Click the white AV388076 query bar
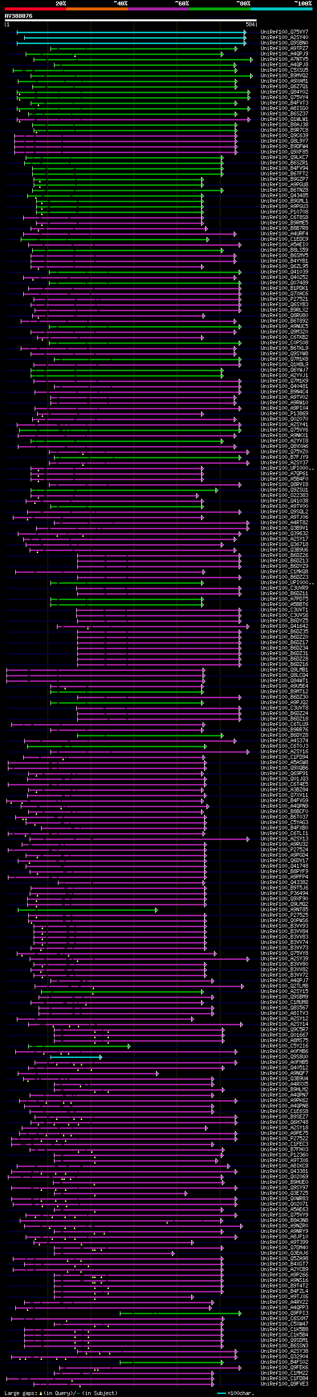317x1397 pixels. 131,20
